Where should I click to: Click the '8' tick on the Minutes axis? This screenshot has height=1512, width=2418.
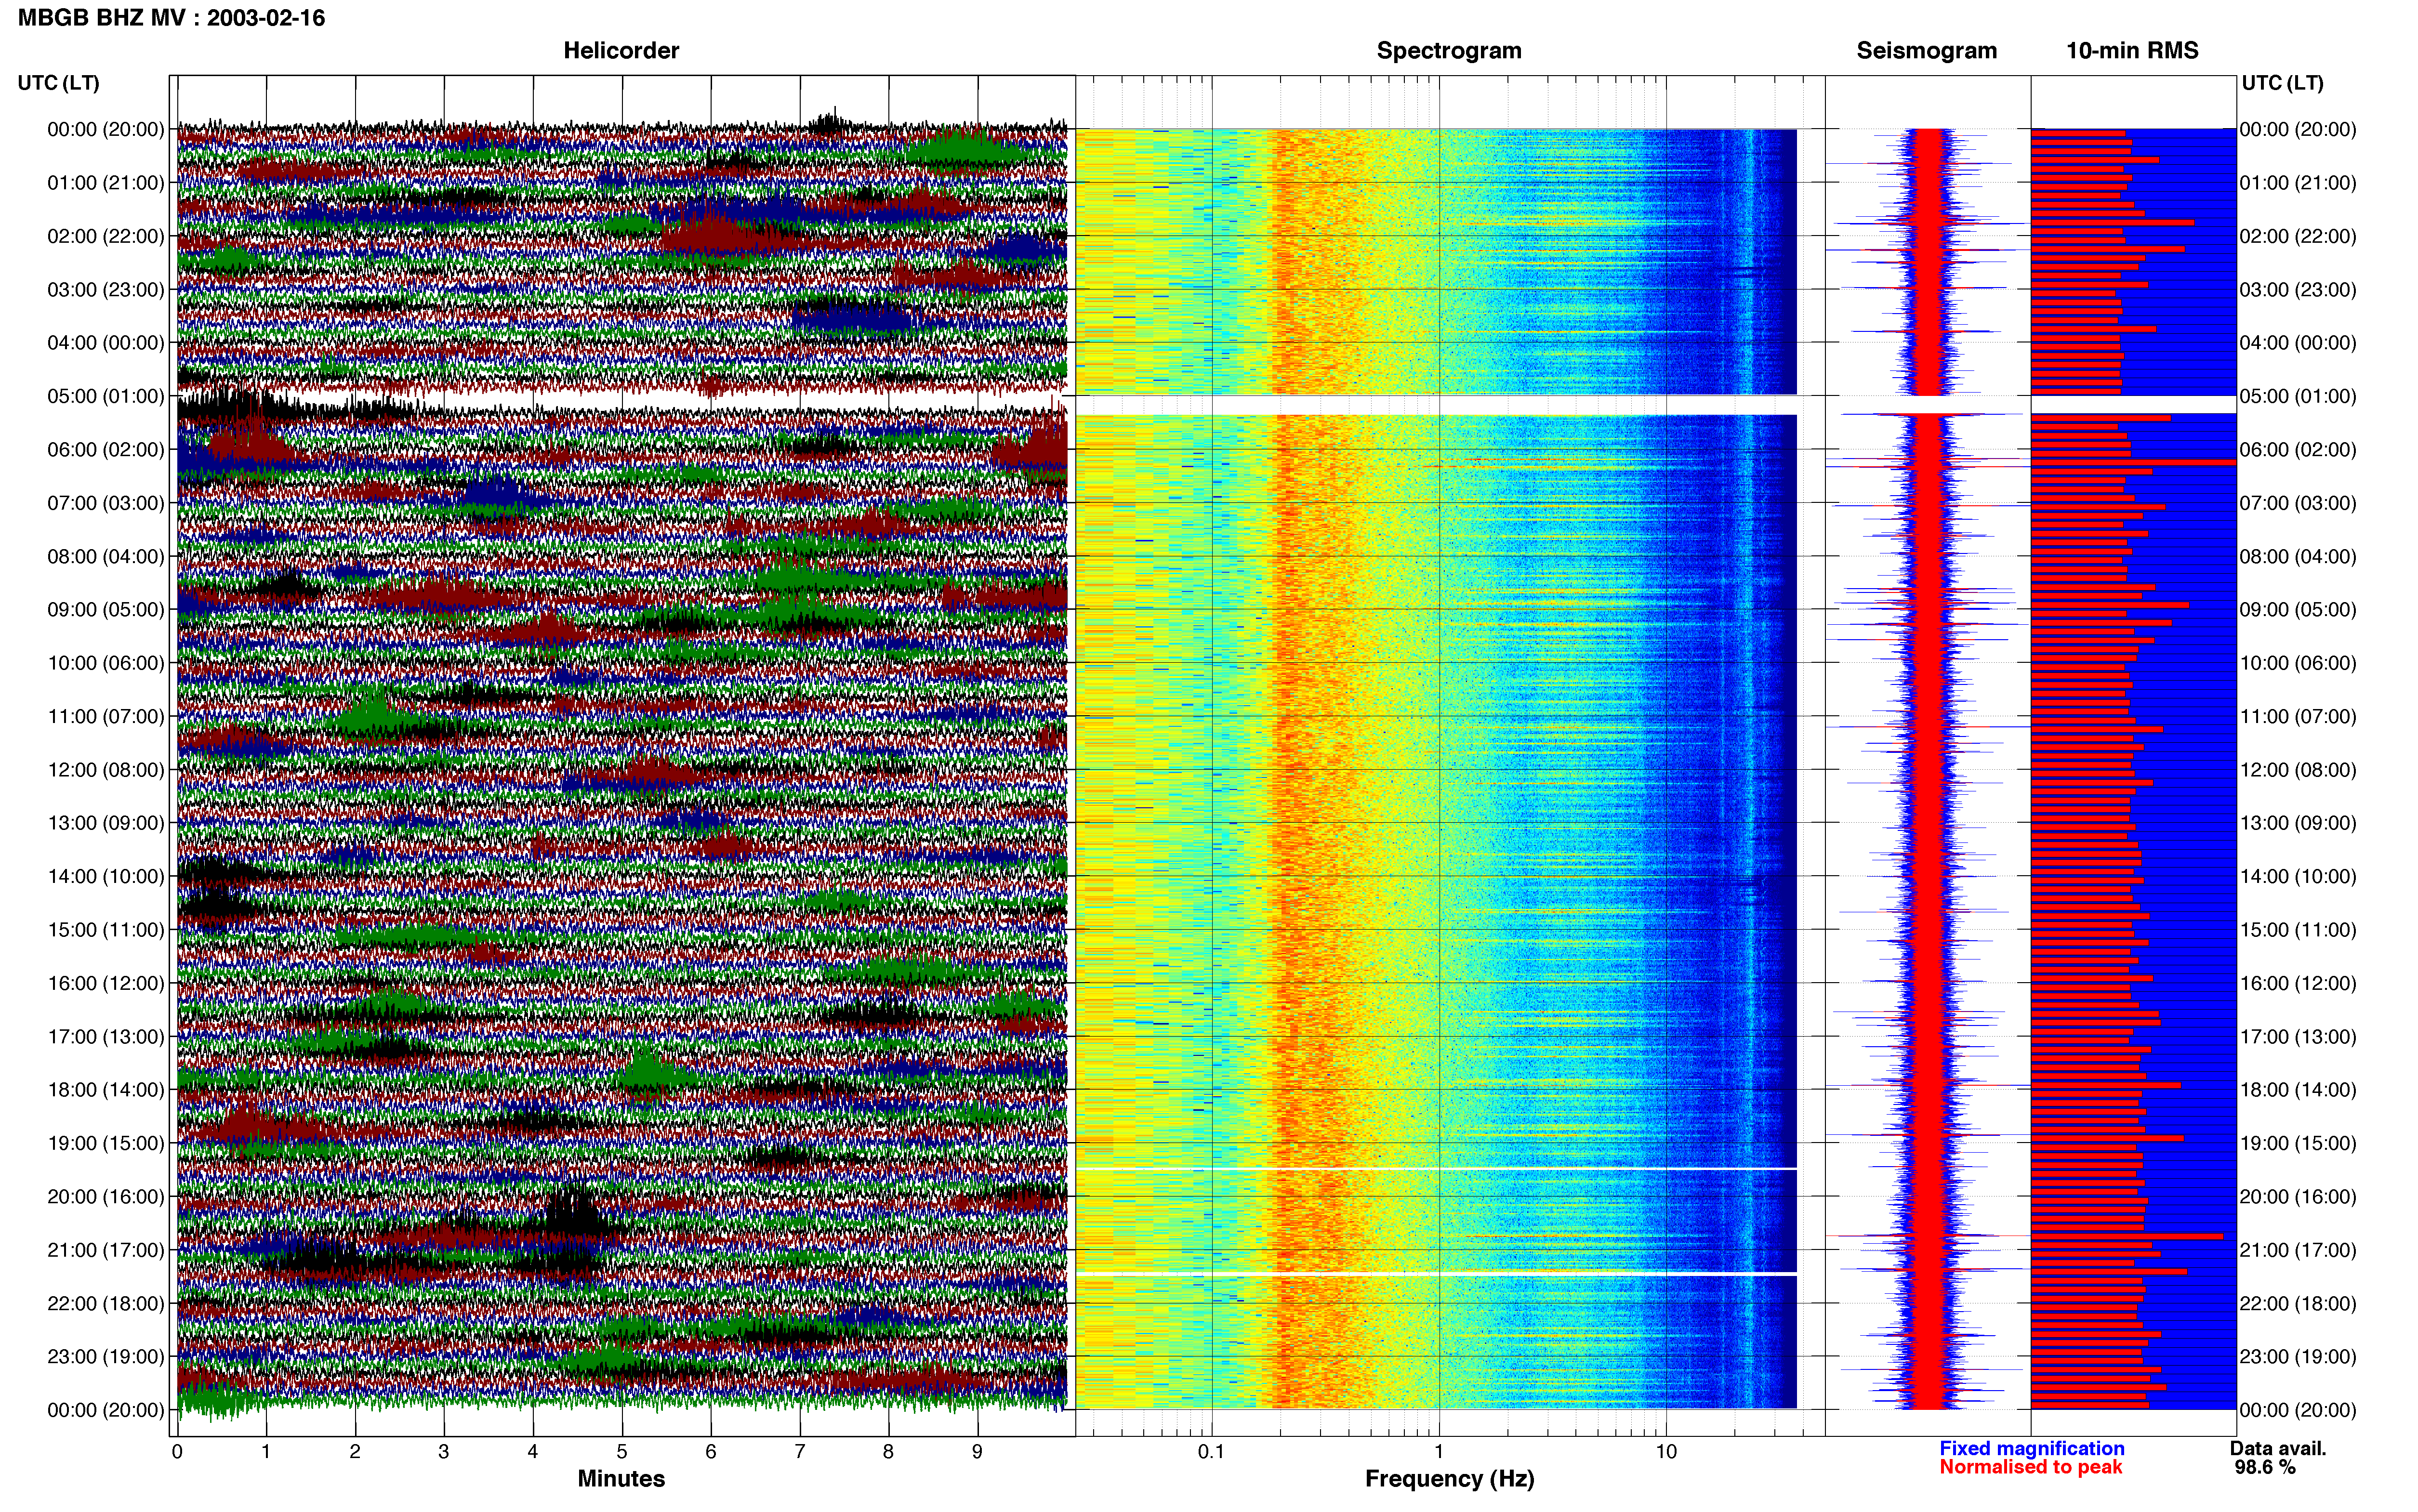[888, 1452]
